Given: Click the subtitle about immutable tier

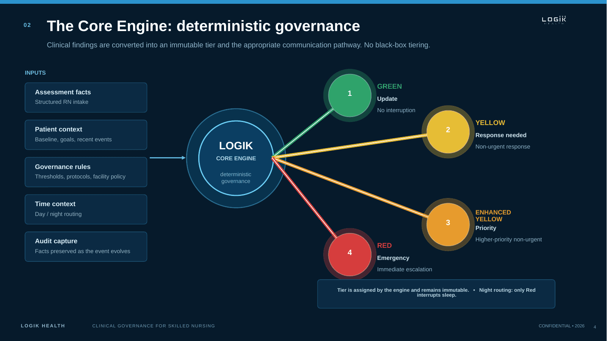Looking at the screenshot, I should 238,45.
